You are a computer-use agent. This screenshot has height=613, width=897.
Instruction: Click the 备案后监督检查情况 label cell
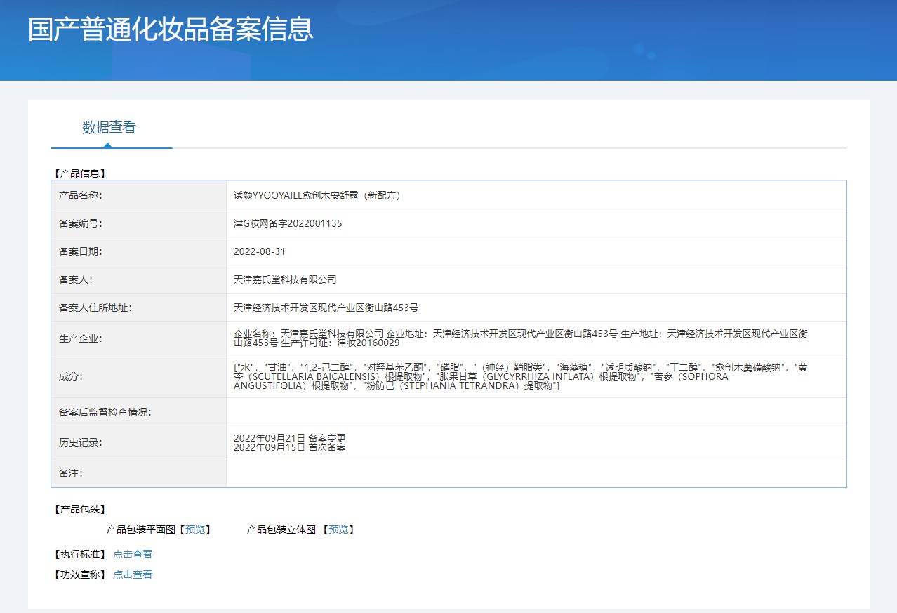[x=139, y=412]
